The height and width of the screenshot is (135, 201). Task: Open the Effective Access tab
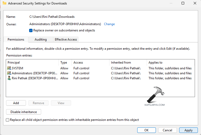pyautogui.click(x=66, y=40)
